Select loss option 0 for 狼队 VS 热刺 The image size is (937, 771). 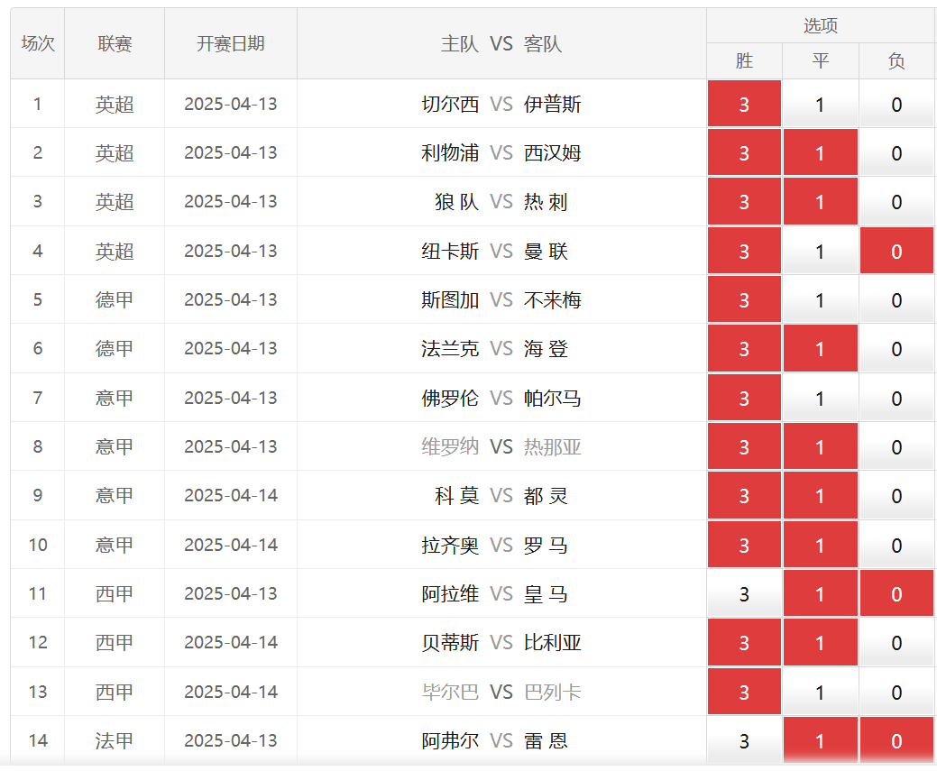click(896, 202)
